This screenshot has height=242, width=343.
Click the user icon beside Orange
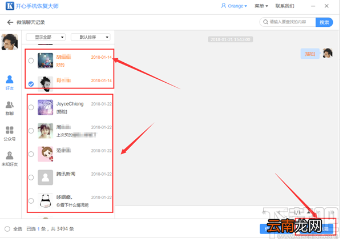pyautogui.click(x=223, y=6)
